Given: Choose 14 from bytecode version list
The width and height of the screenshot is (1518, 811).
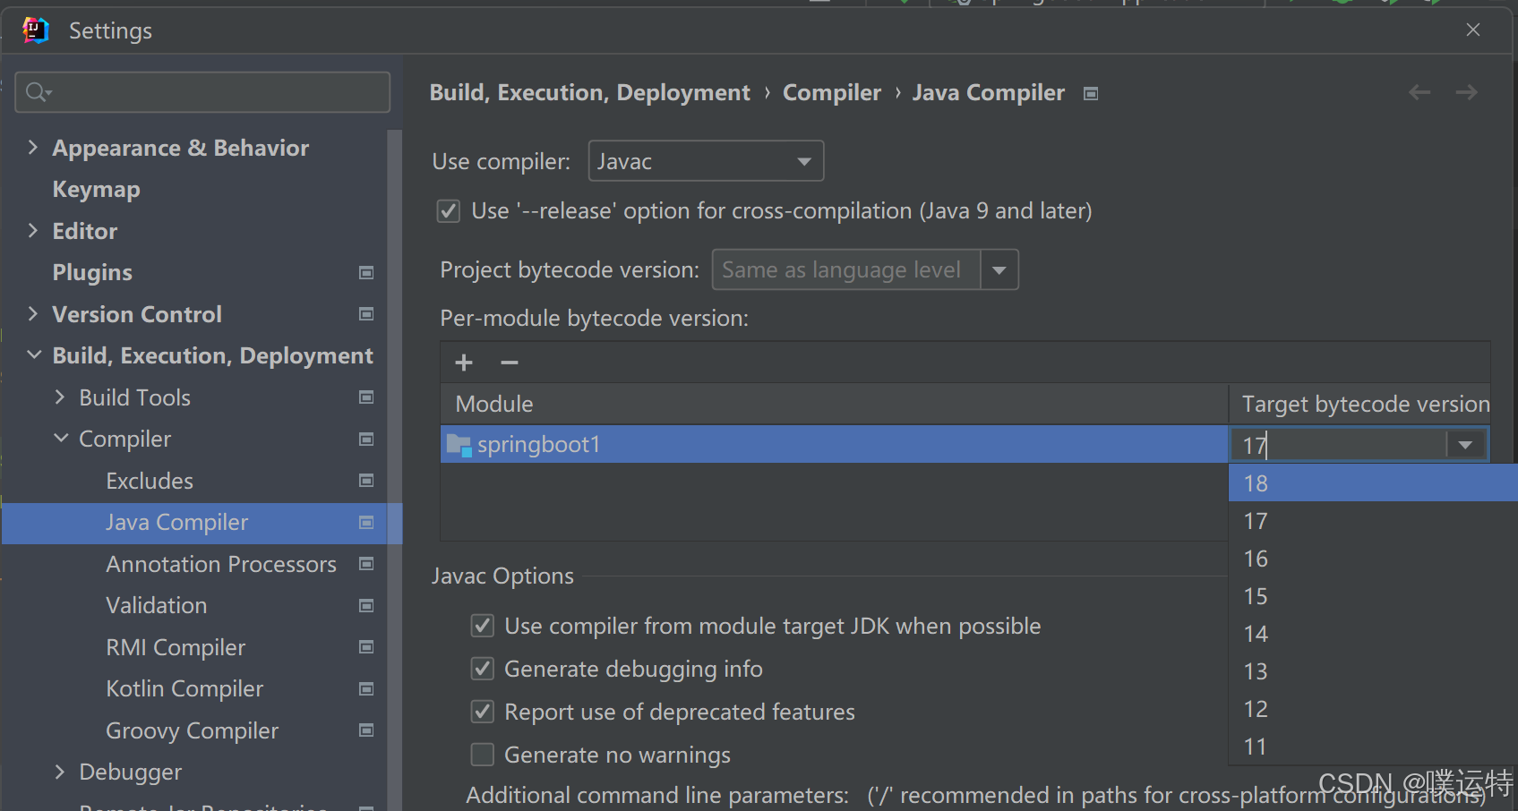Looking at the screenshot, I should pyautogui.click(x=1373, y=634).
